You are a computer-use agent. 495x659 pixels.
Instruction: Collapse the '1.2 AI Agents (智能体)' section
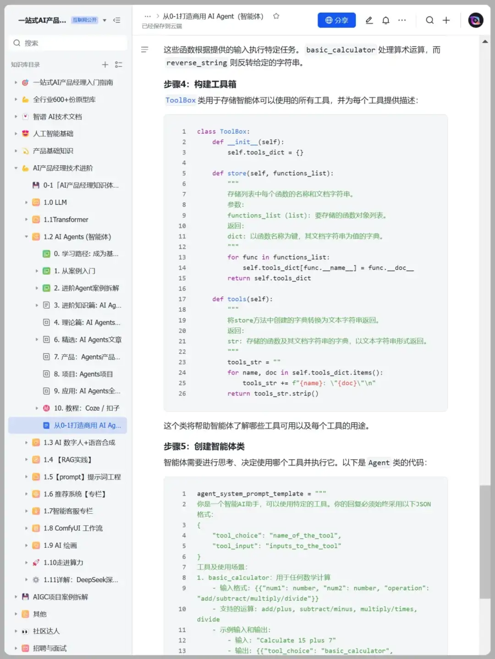(26, 237)
